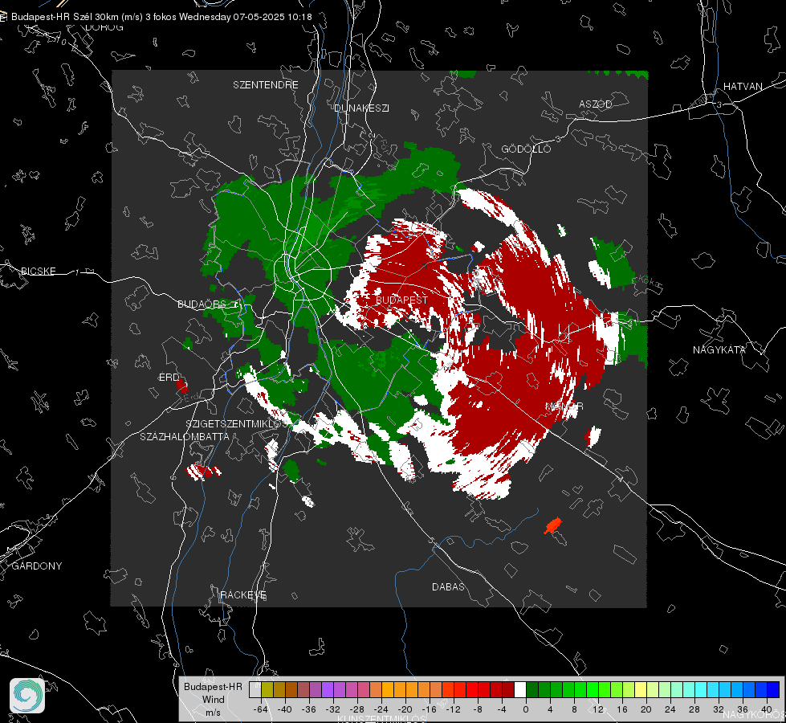Image resolution: width=786 pixels, height=723 pixels.
Task: Click the BICSKE town label
Action: tap(38, 271)
